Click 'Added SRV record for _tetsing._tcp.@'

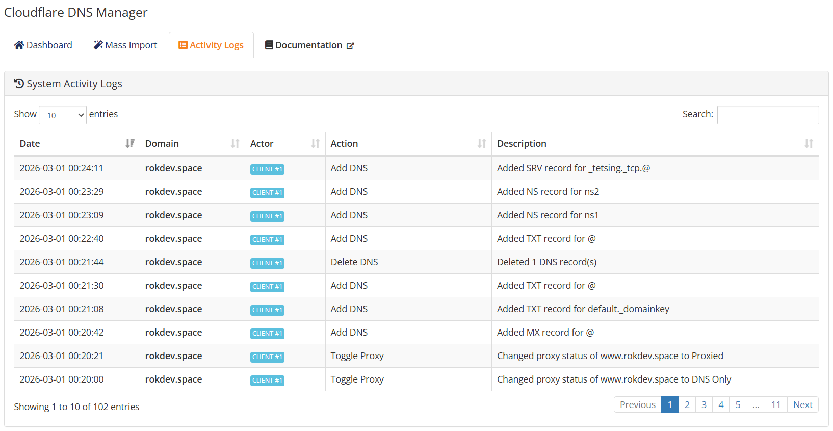(x=574, y=168)
